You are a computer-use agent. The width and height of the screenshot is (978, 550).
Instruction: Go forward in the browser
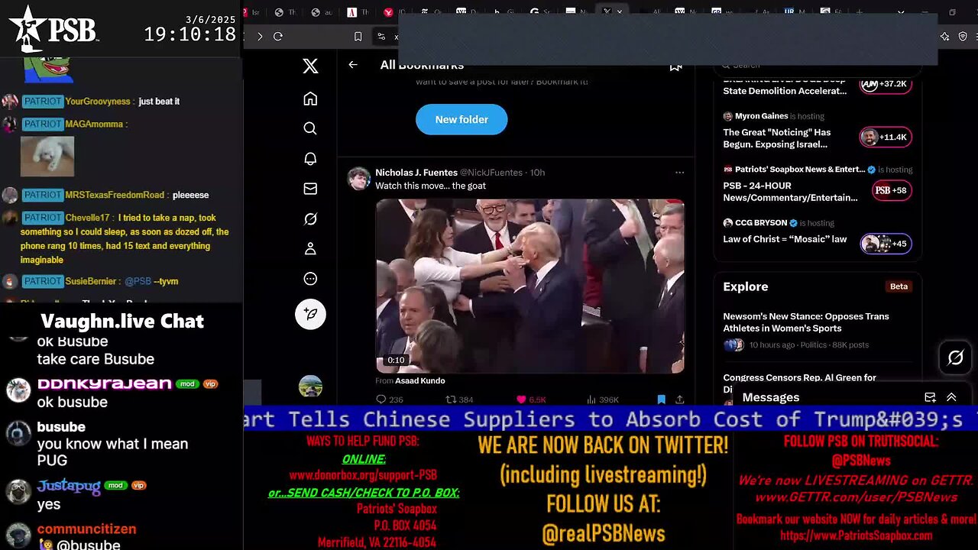[x=259, y=37]
